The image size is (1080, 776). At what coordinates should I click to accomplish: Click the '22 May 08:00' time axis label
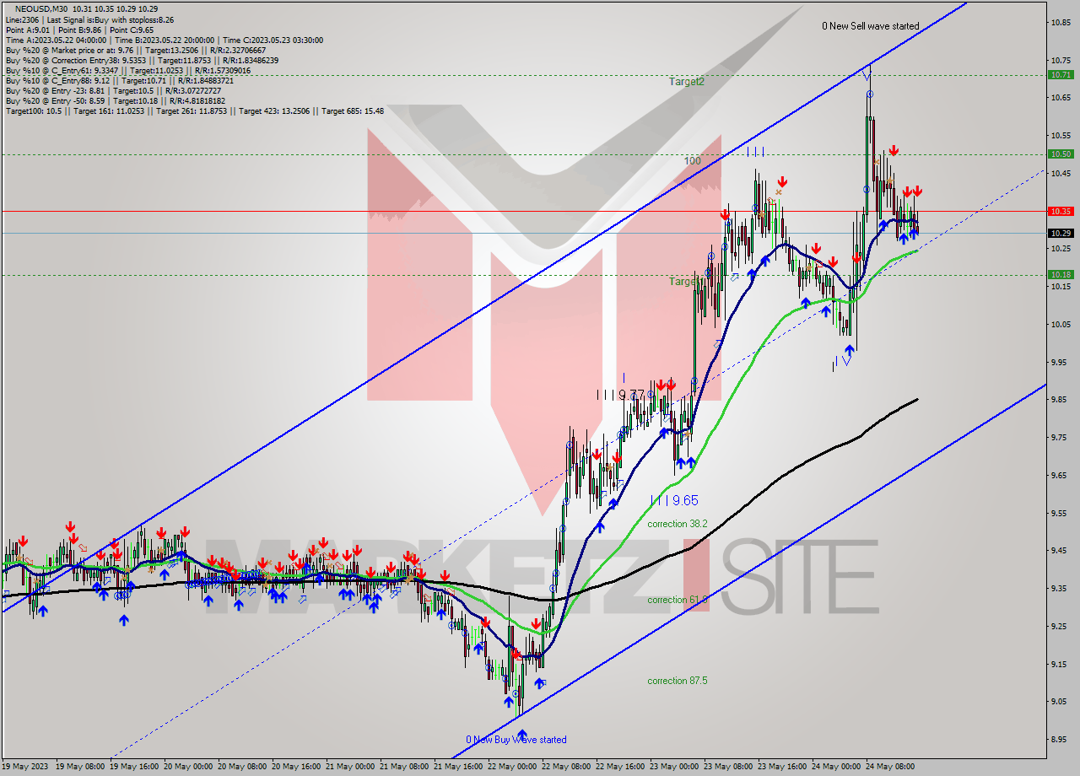click(x=566, y=767)
